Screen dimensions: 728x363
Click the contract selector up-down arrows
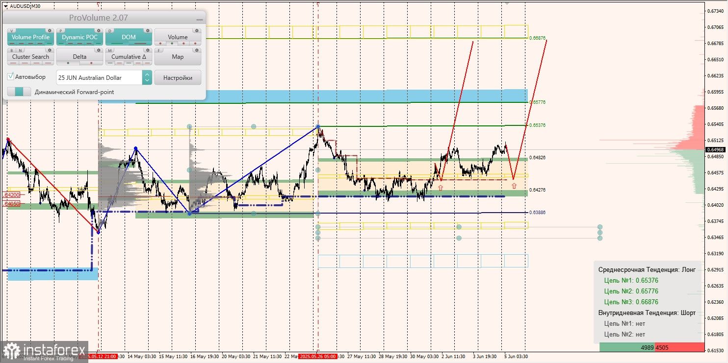147,77
